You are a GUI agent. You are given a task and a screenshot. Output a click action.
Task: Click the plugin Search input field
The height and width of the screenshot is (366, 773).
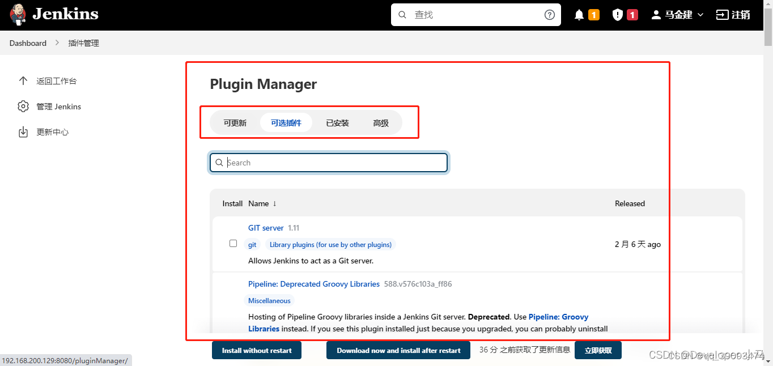(329, 163)
